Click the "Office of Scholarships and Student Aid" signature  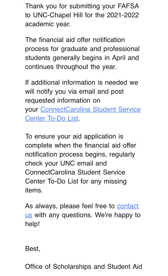click(83, 267)
